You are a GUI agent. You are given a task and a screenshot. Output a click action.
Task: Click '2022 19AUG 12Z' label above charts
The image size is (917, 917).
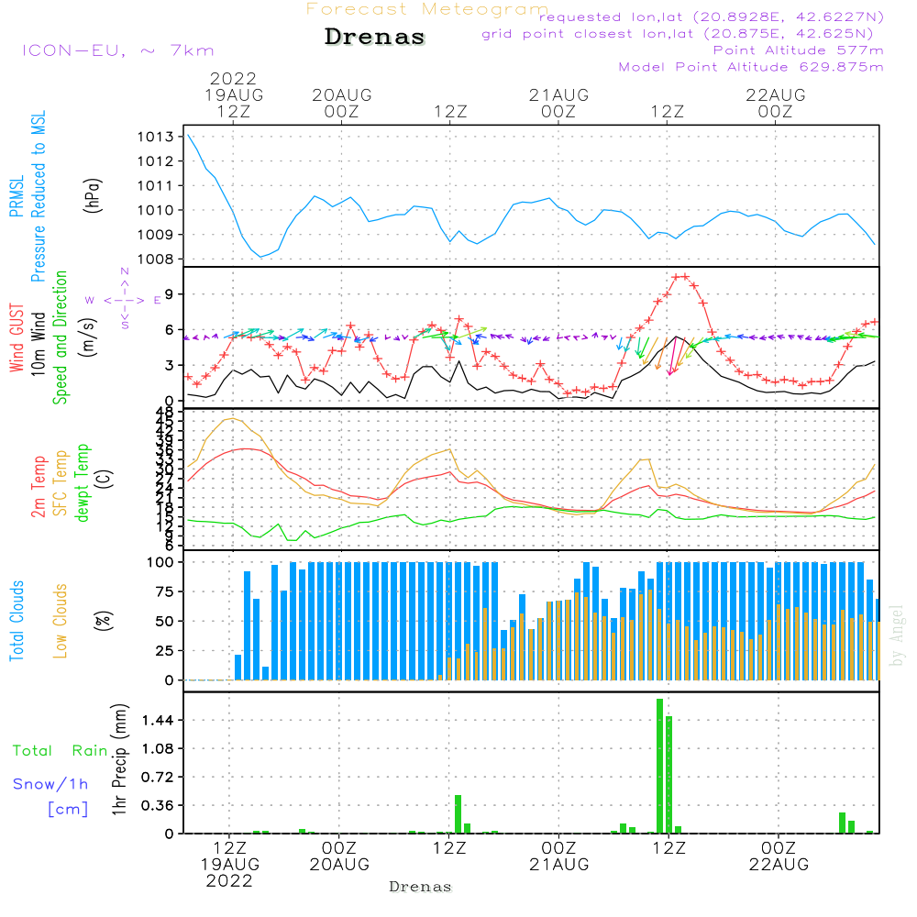(233, 94)
